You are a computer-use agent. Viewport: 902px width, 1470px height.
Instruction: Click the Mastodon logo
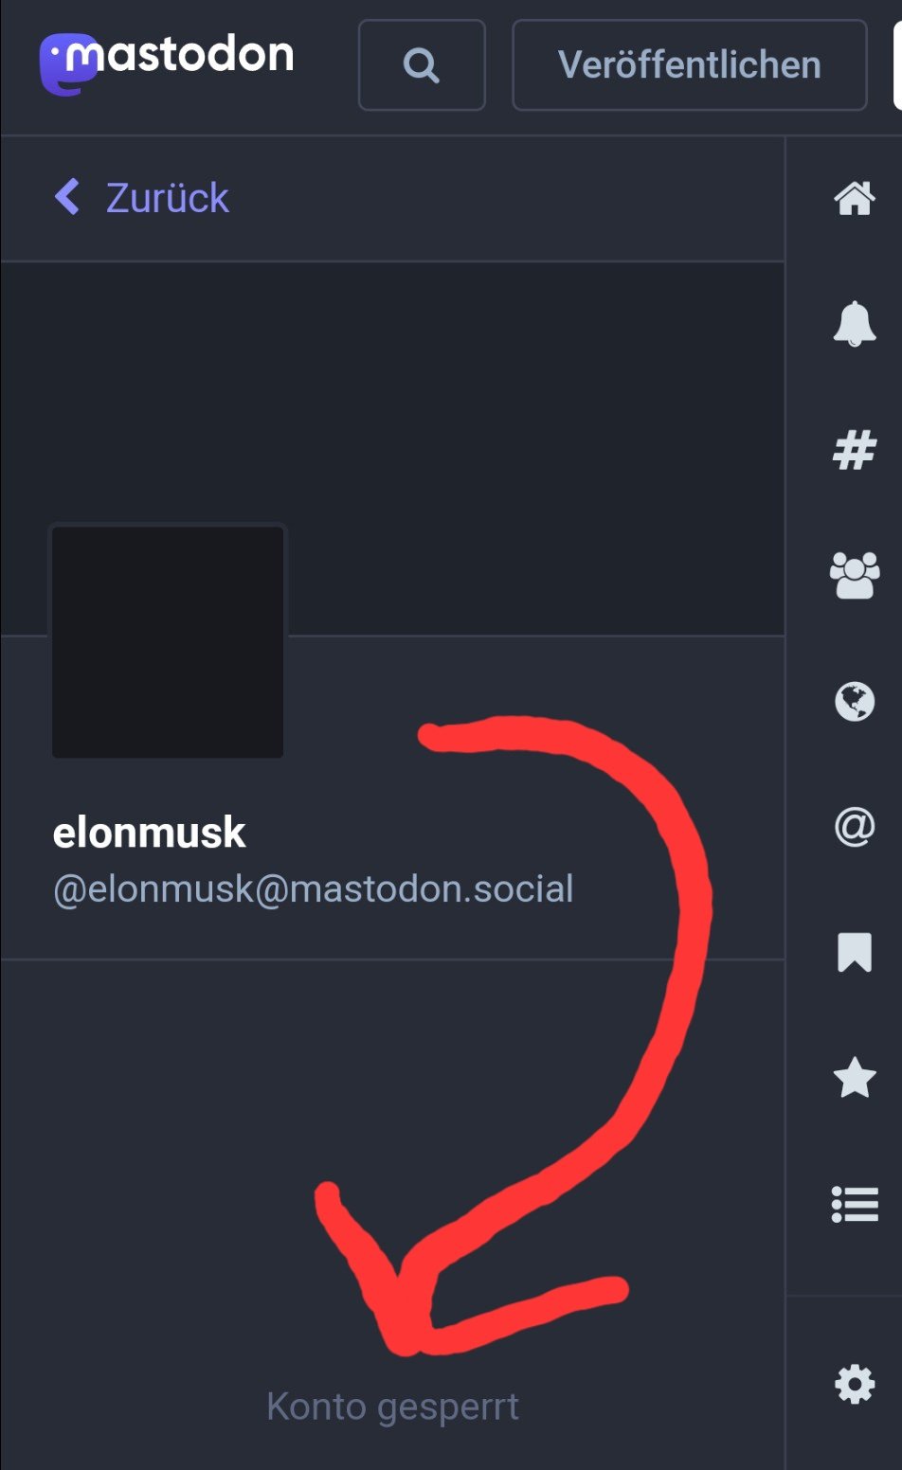coord(167,63)
